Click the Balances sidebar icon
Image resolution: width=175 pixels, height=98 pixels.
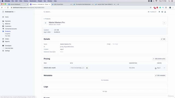coord(3,24)
